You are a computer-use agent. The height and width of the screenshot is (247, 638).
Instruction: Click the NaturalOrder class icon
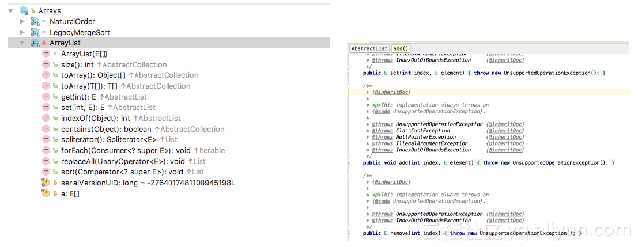point(35,21)
